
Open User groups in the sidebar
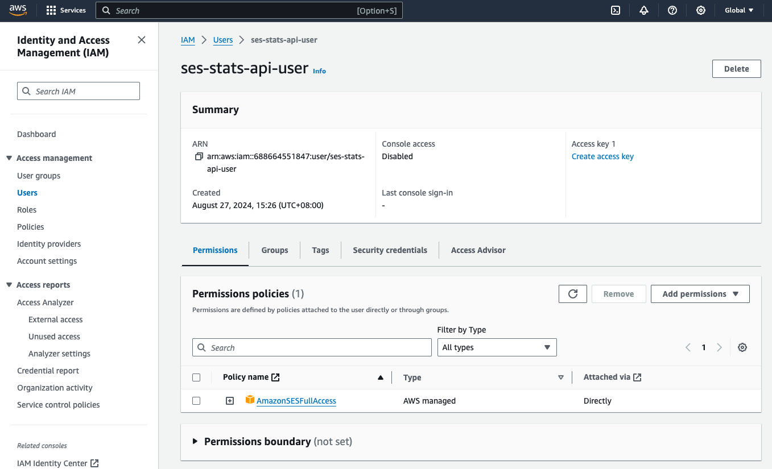[x=39, y=176]
